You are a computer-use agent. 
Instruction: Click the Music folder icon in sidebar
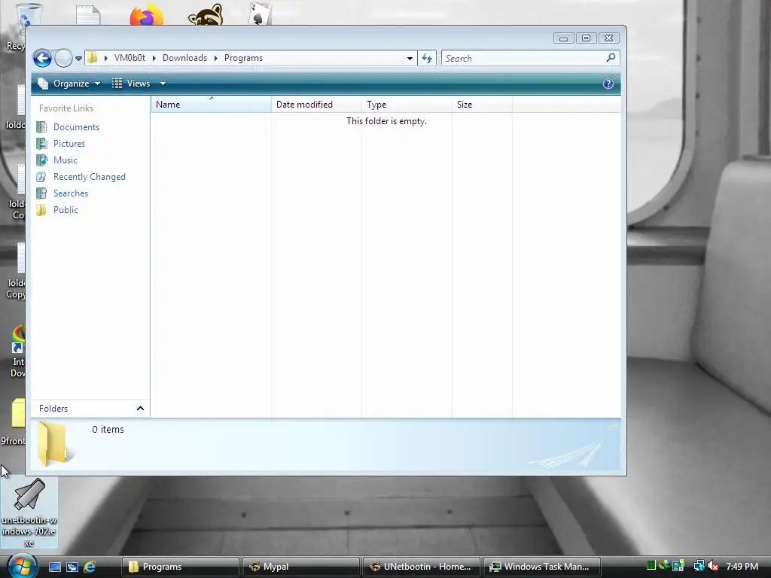(x=42, y=160)
